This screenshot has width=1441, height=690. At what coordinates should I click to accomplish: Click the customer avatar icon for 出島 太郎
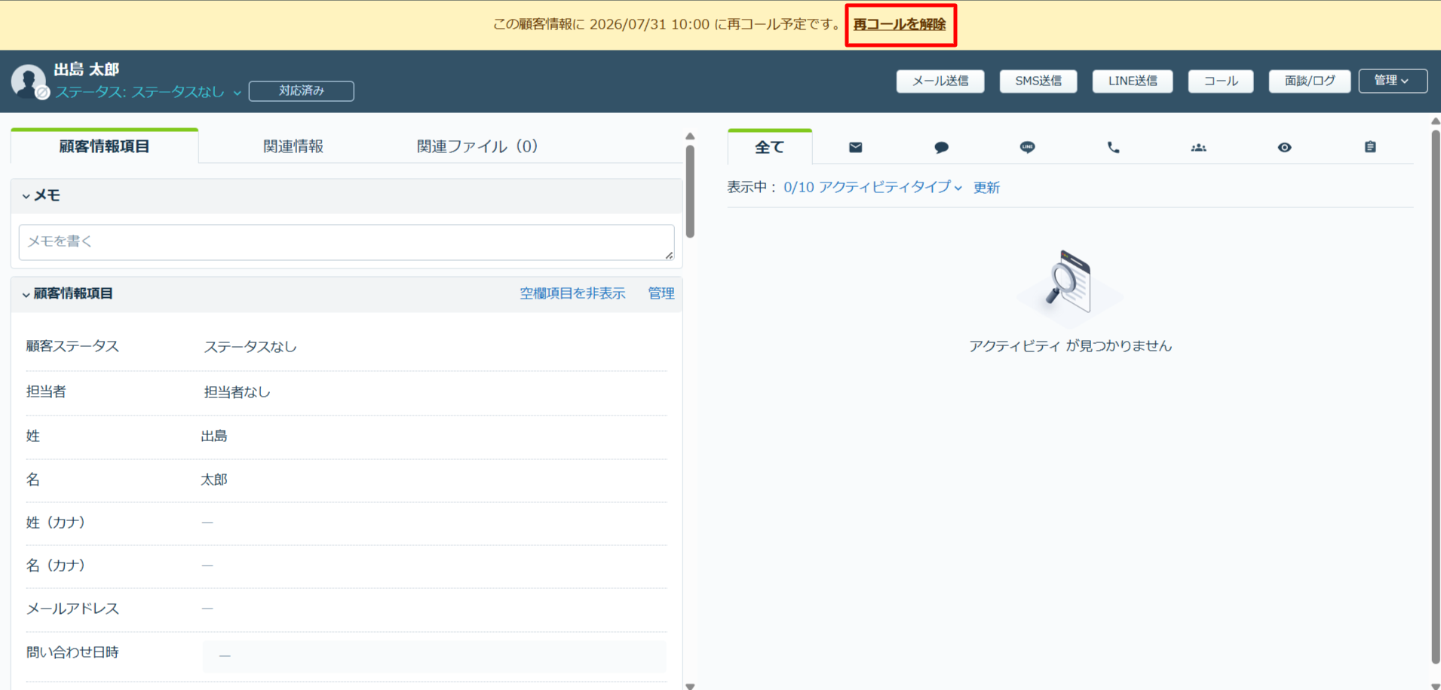point(29,81)
